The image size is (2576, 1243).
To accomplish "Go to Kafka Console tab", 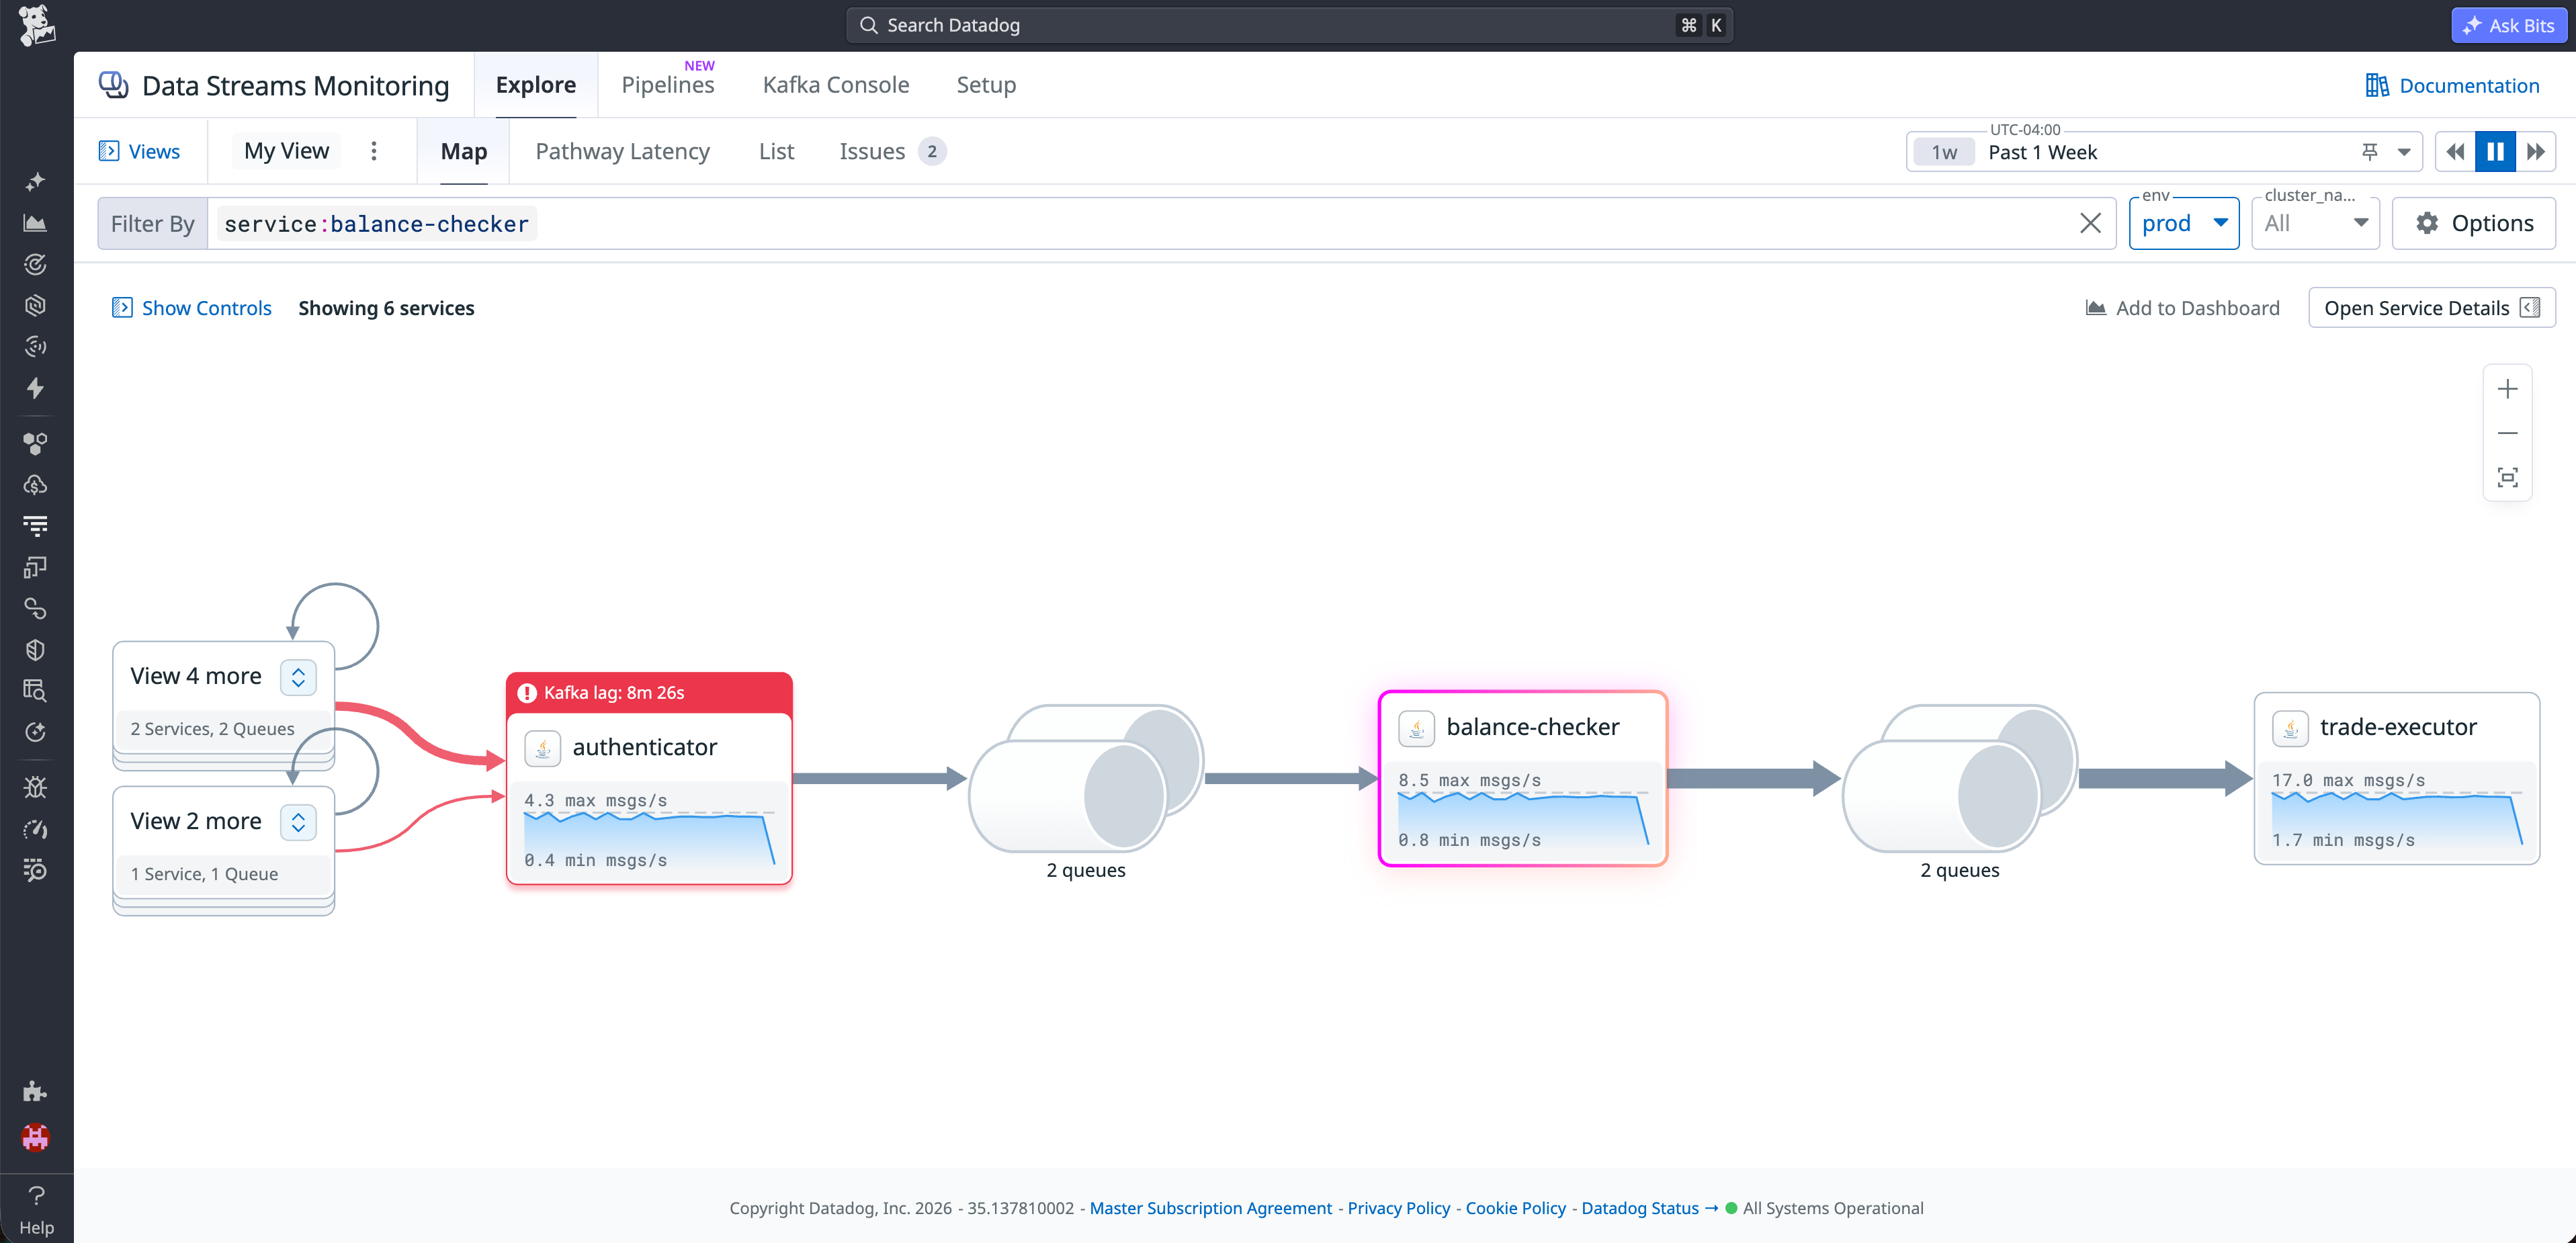I will click(x=836, y=85).
